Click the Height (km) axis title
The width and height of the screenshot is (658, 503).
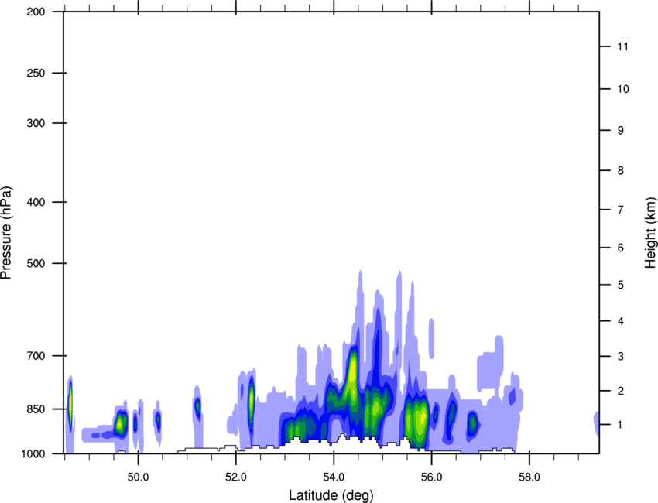[x=651, y=233]
